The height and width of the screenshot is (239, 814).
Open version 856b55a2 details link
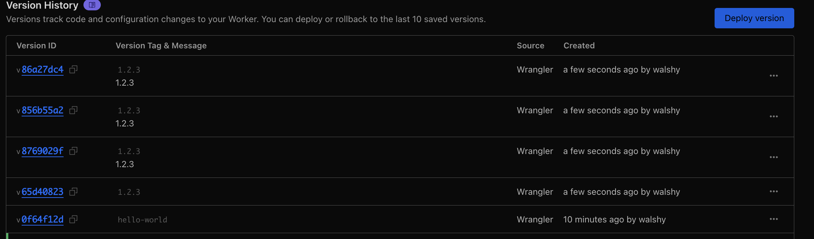click(x=43, y=111)
